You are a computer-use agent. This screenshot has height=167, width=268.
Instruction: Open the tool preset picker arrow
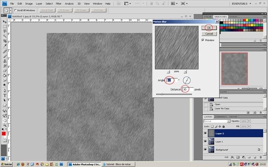(11, 10)
